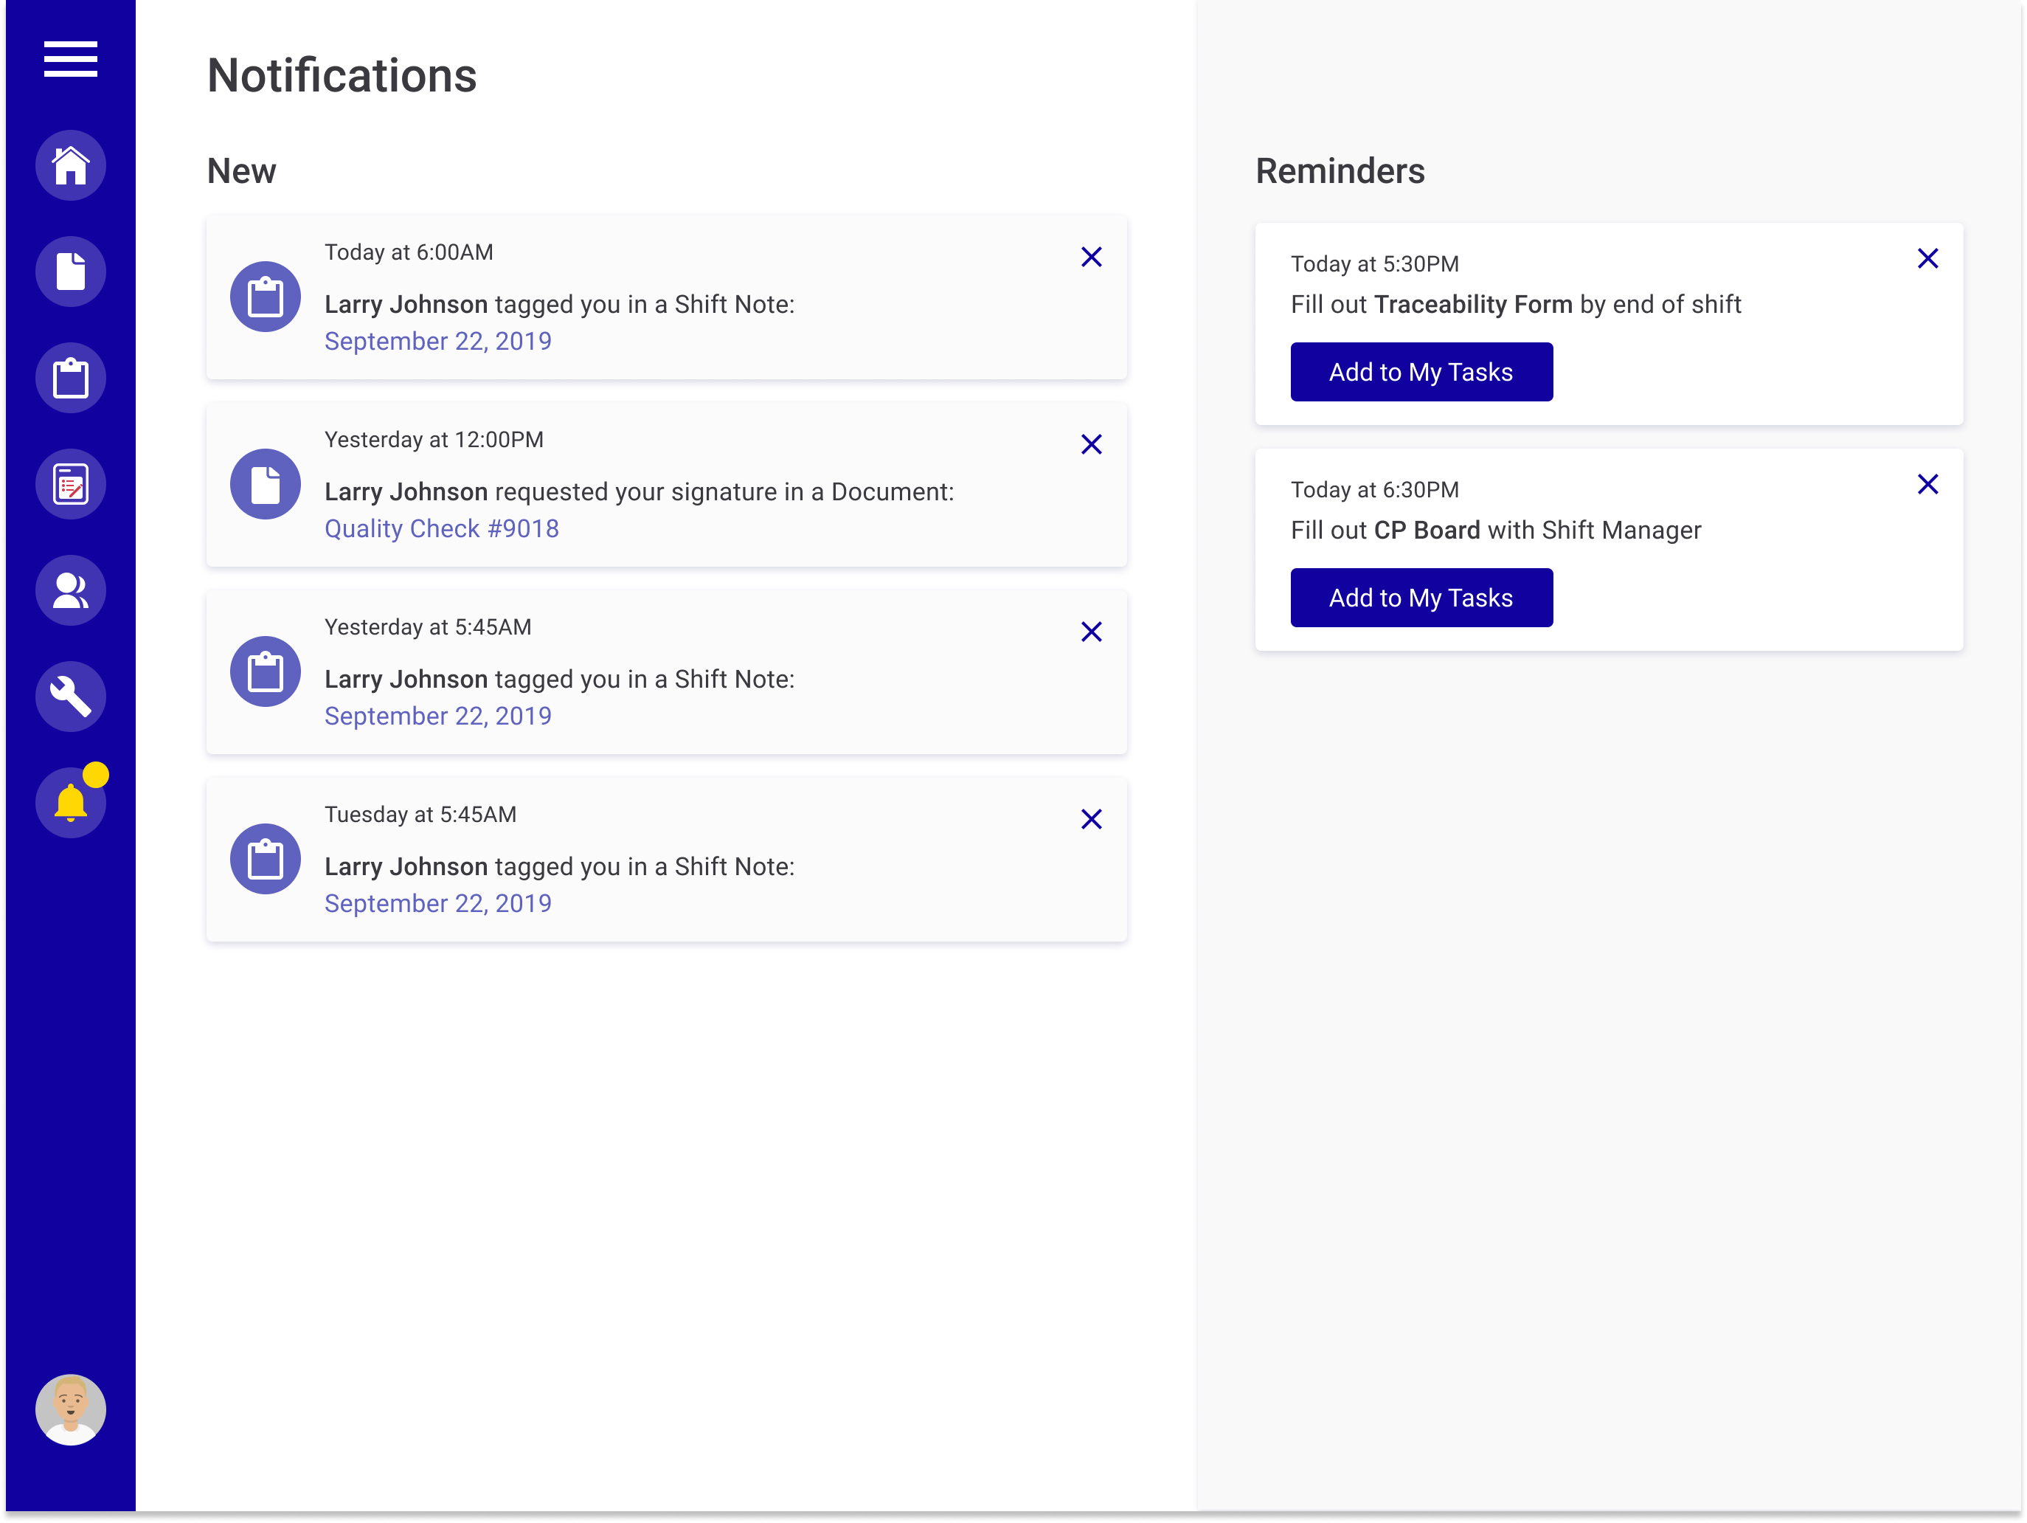The image size is (2027, 1523).
Task: Open the Forms/checklist panel icon
Action: point(70,485)
